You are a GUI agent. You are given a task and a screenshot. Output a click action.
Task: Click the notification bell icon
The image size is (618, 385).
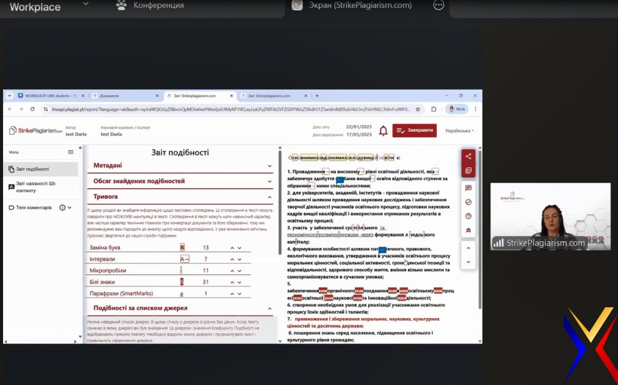[383, 131]
